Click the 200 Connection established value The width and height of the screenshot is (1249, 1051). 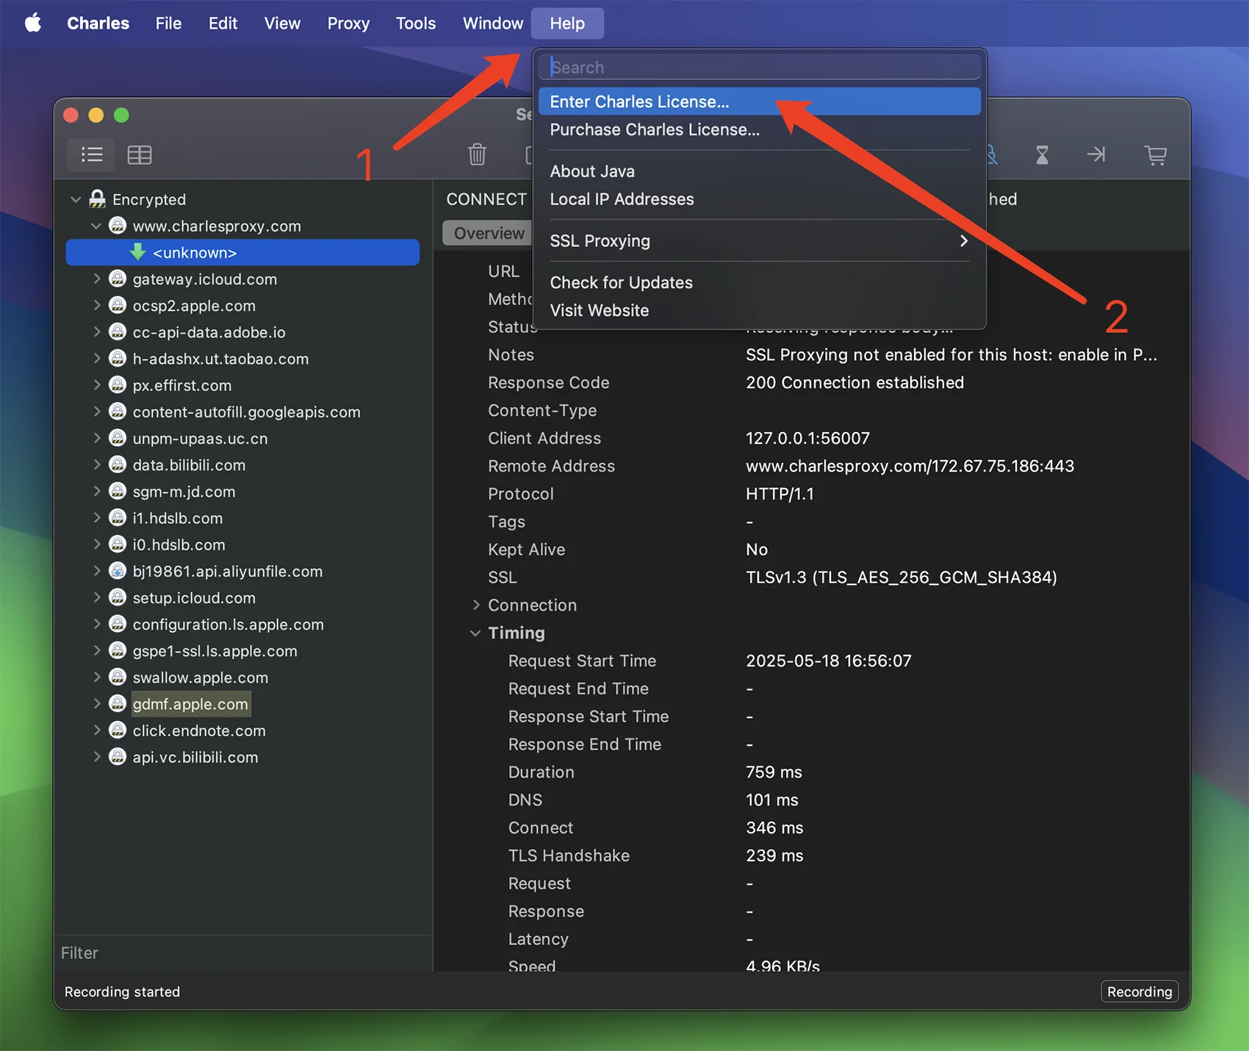pyautogui.click(x=854, y=382)
